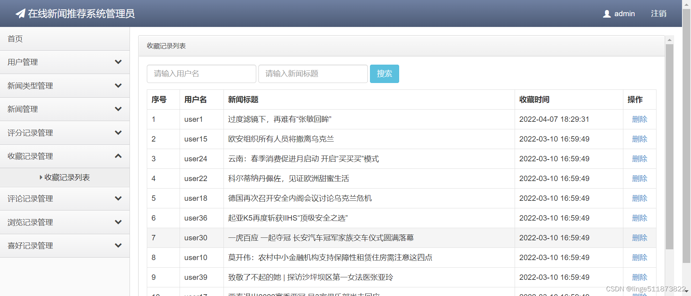Click title starting with 一虎百应 一起夺冠
Viewport: 691px width, 296px height.
(321, 238)
